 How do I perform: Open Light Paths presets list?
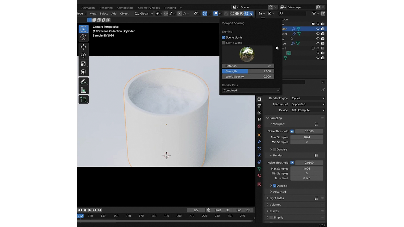coord(316,198)
